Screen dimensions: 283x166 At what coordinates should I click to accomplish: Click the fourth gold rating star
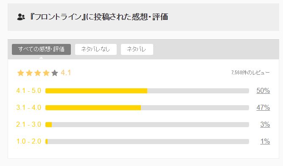tap(46, 73)
